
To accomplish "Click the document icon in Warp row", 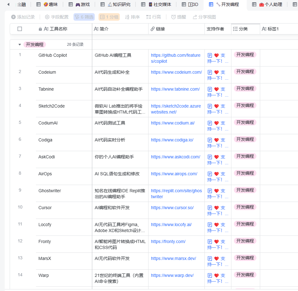I will click(210, 276).
